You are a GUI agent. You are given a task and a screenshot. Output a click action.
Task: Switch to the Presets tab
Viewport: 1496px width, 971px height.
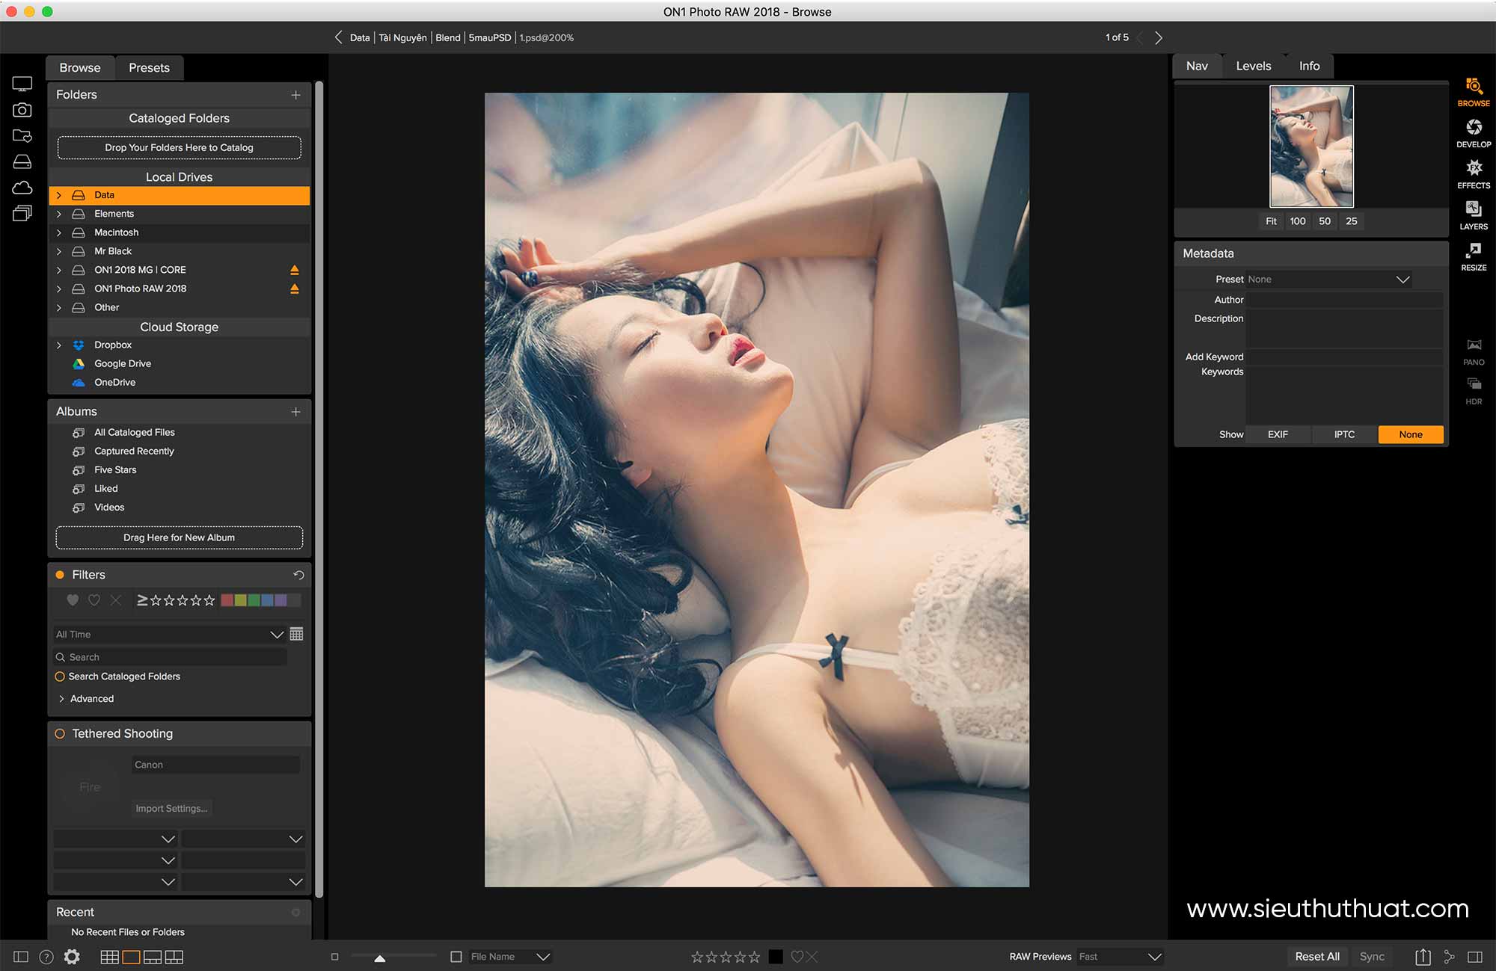(149, 68)
